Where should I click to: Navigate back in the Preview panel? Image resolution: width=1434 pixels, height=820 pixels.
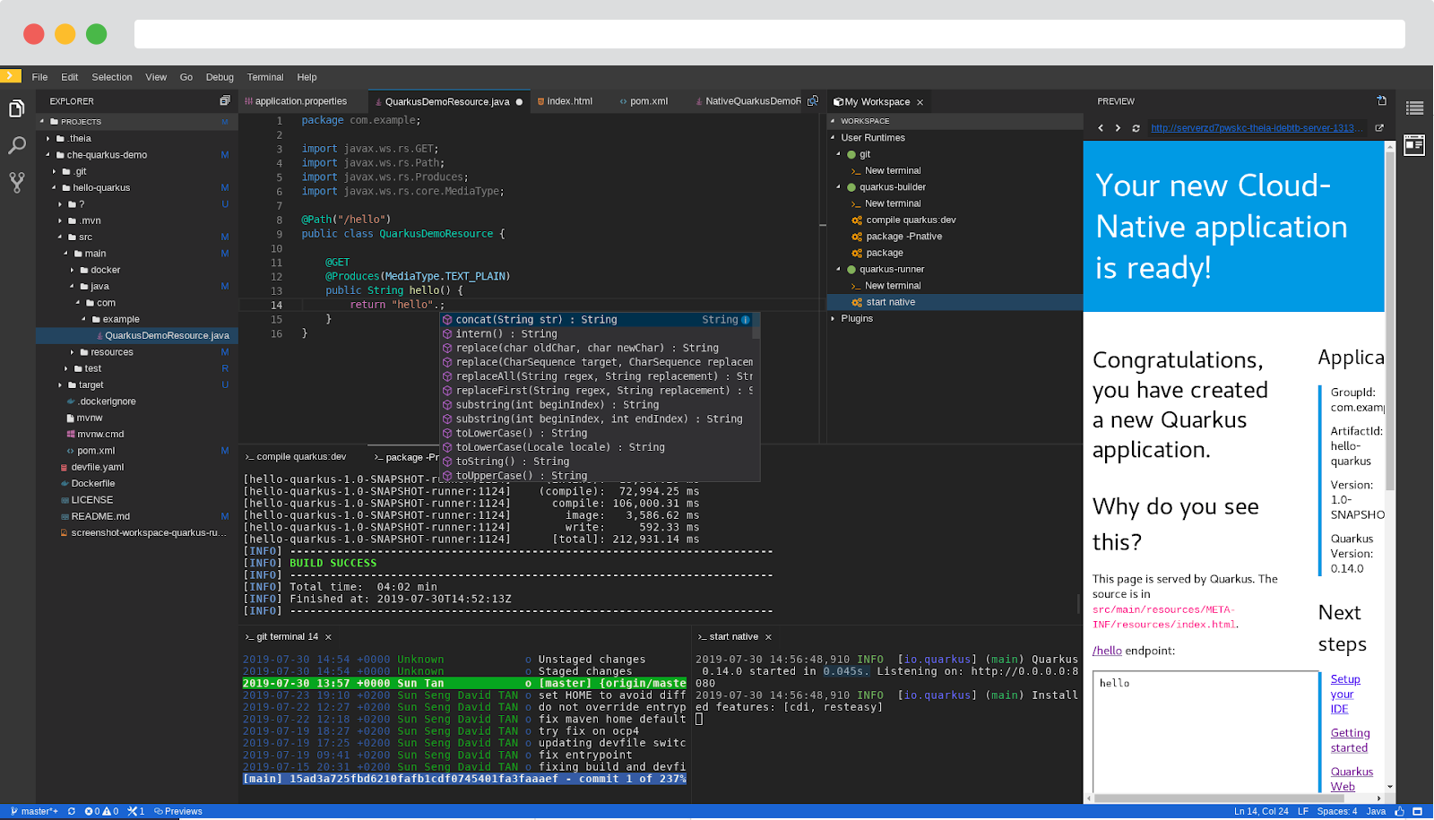(x=1101, y=127)
